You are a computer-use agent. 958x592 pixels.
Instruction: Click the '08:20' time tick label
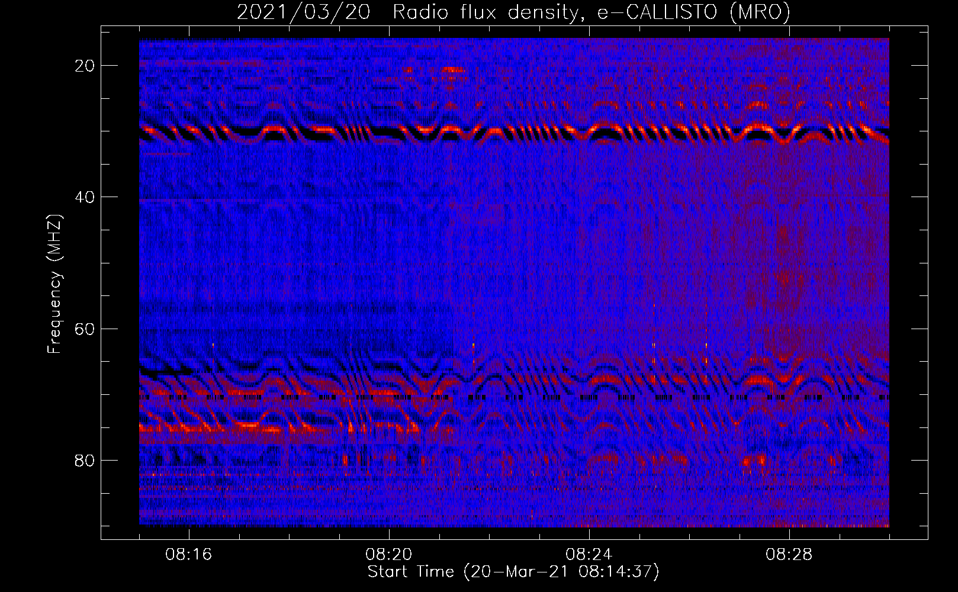coord(389,555)
